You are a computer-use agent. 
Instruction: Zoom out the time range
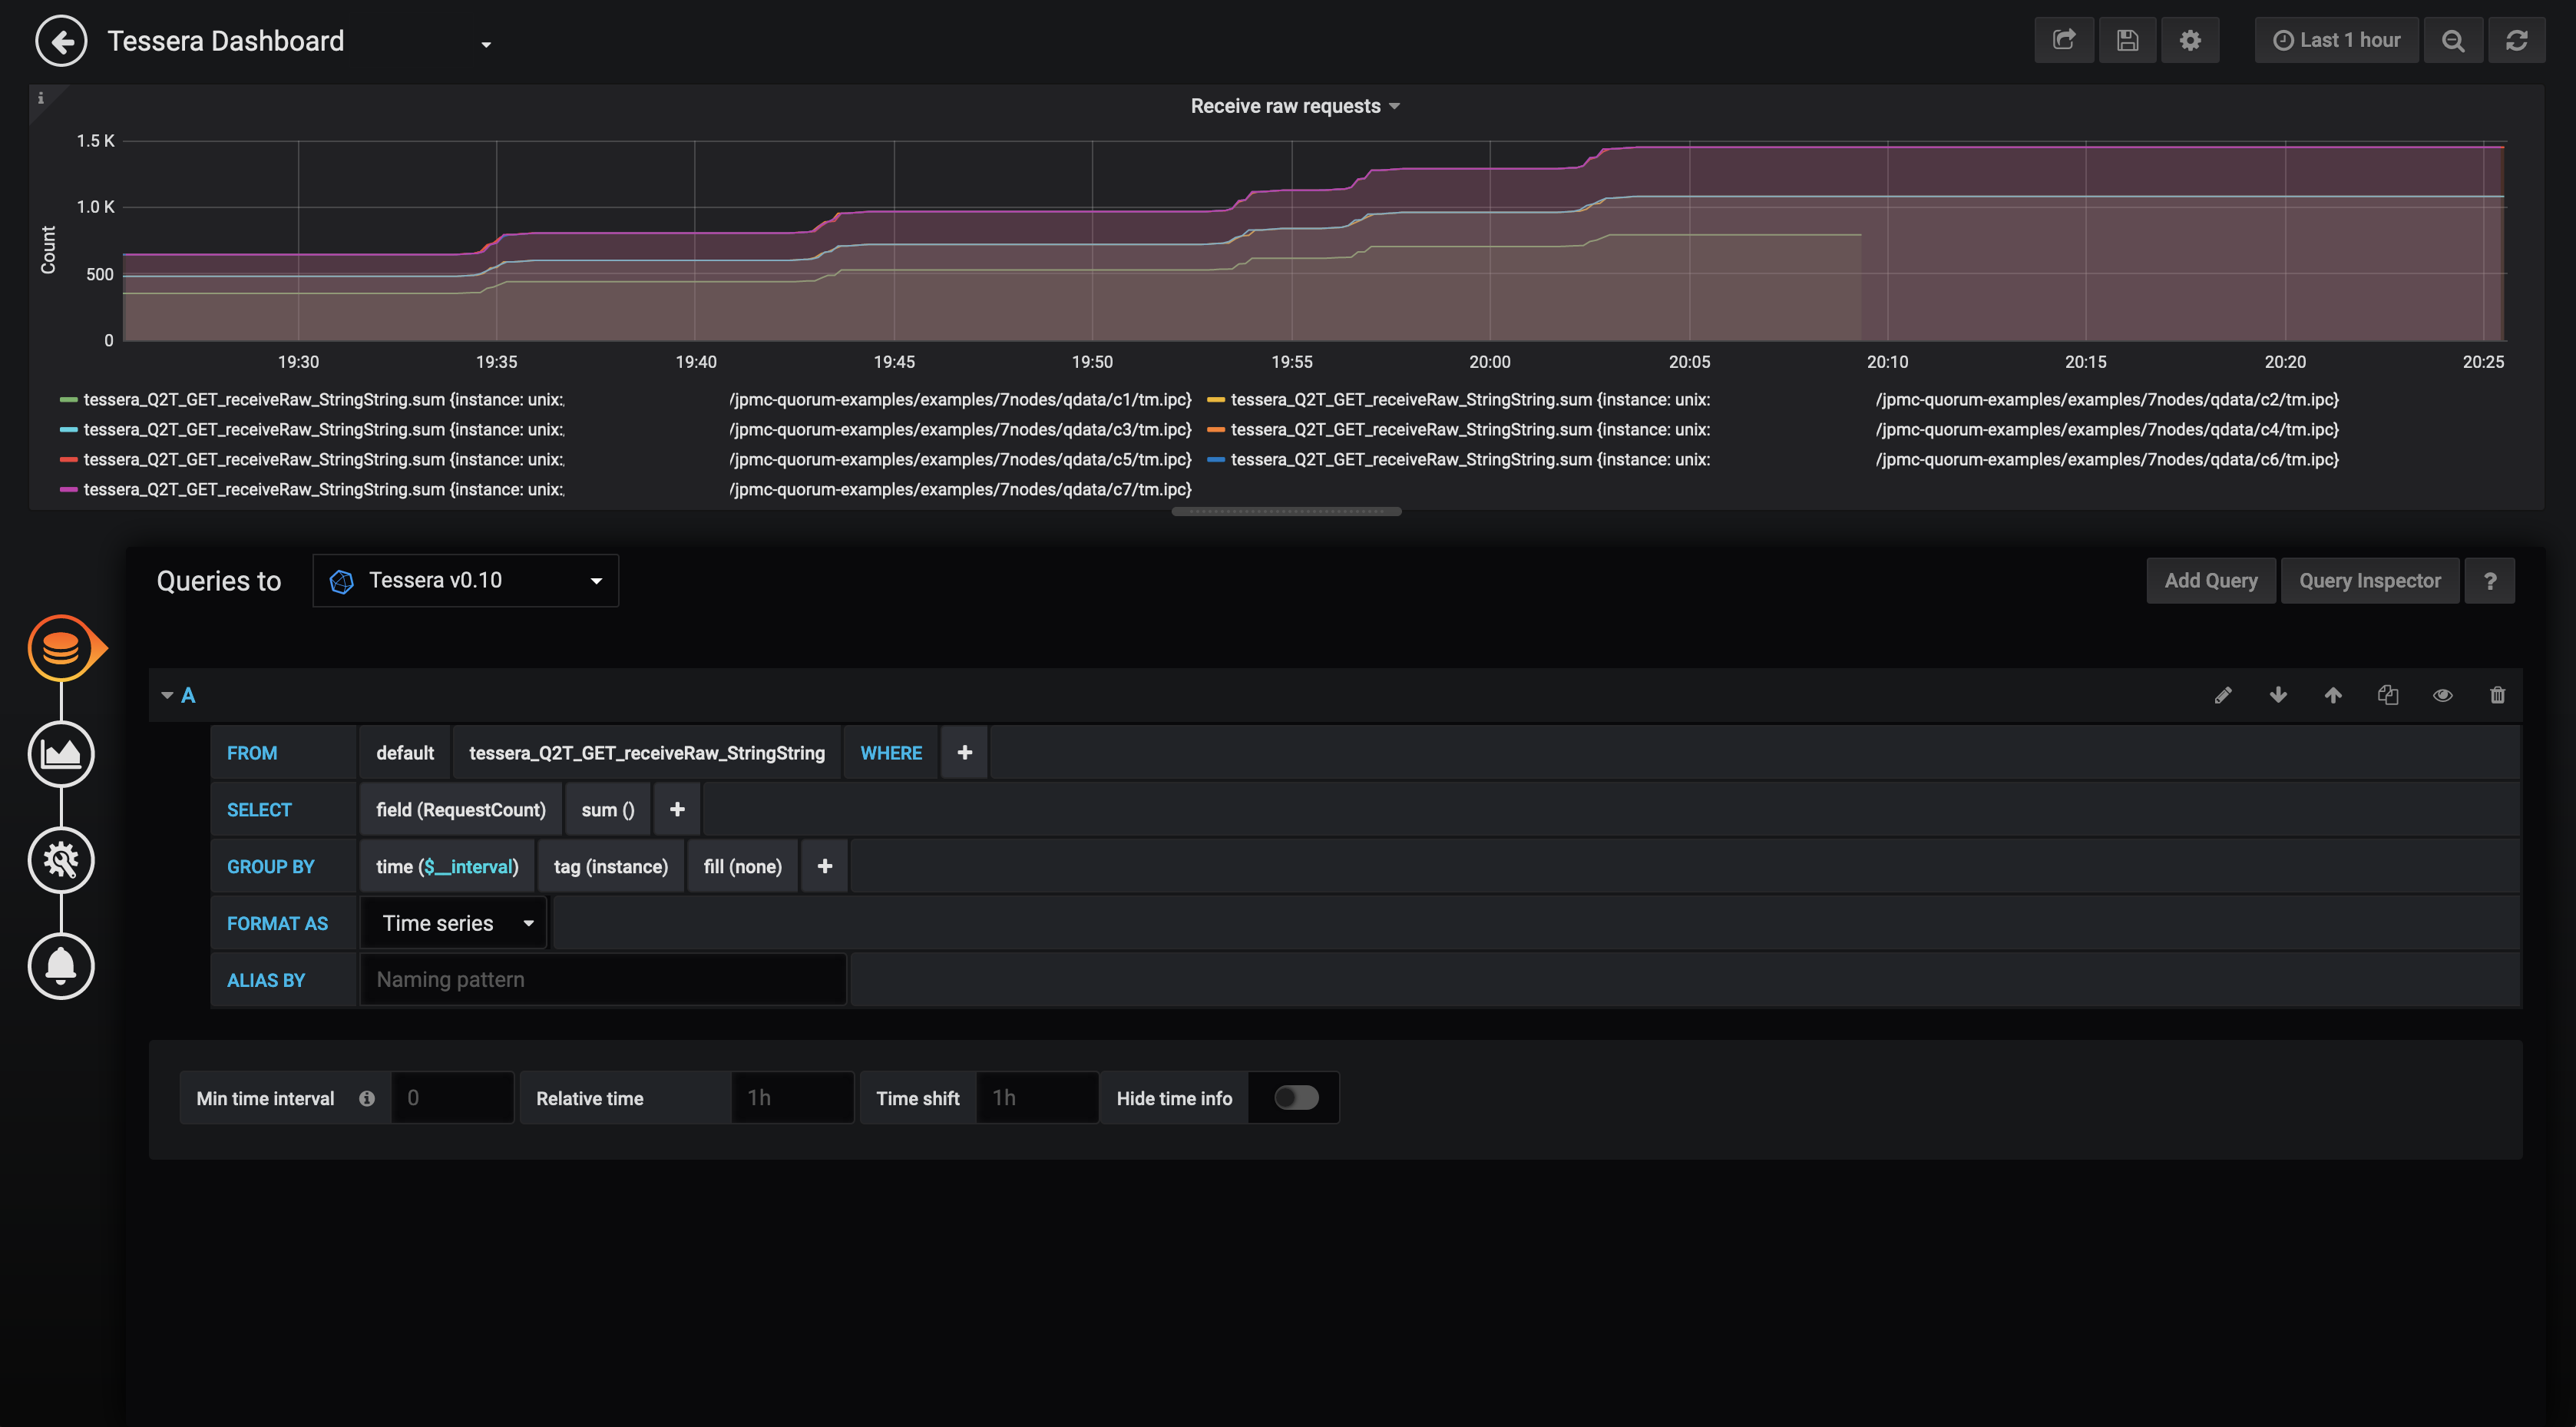click(x=2453, y=40)
